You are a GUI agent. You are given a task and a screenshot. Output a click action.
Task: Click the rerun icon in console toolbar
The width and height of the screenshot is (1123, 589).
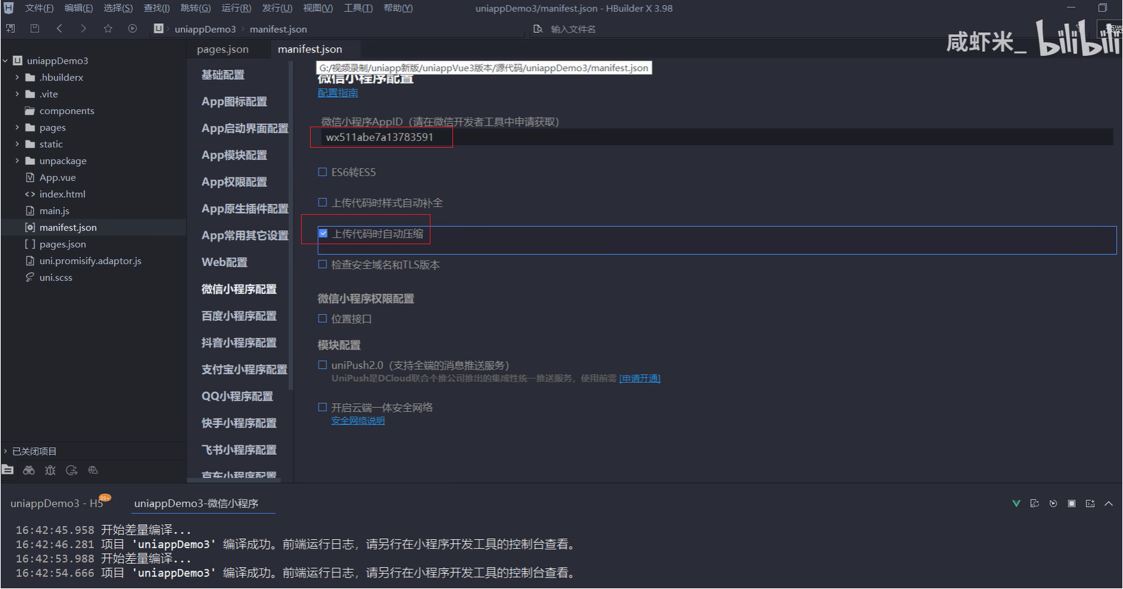tap(1053, 503)
